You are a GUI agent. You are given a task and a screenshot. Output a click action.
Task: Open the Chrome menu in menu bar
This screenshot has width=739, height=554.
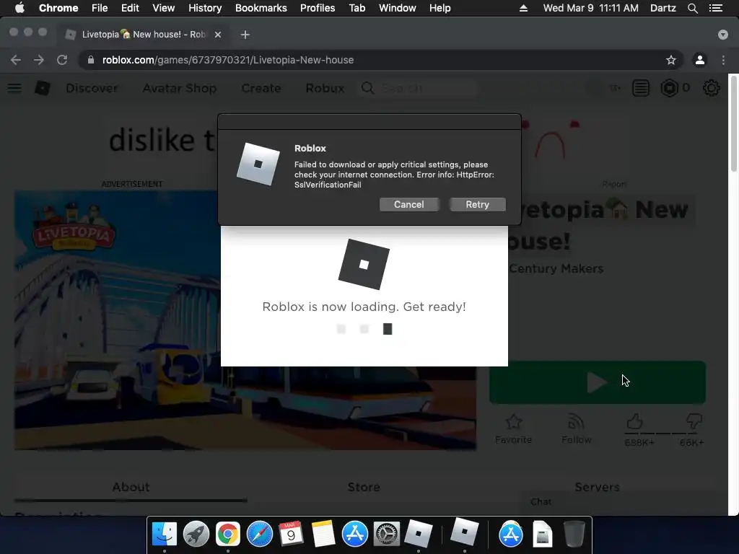click(58, 8)
